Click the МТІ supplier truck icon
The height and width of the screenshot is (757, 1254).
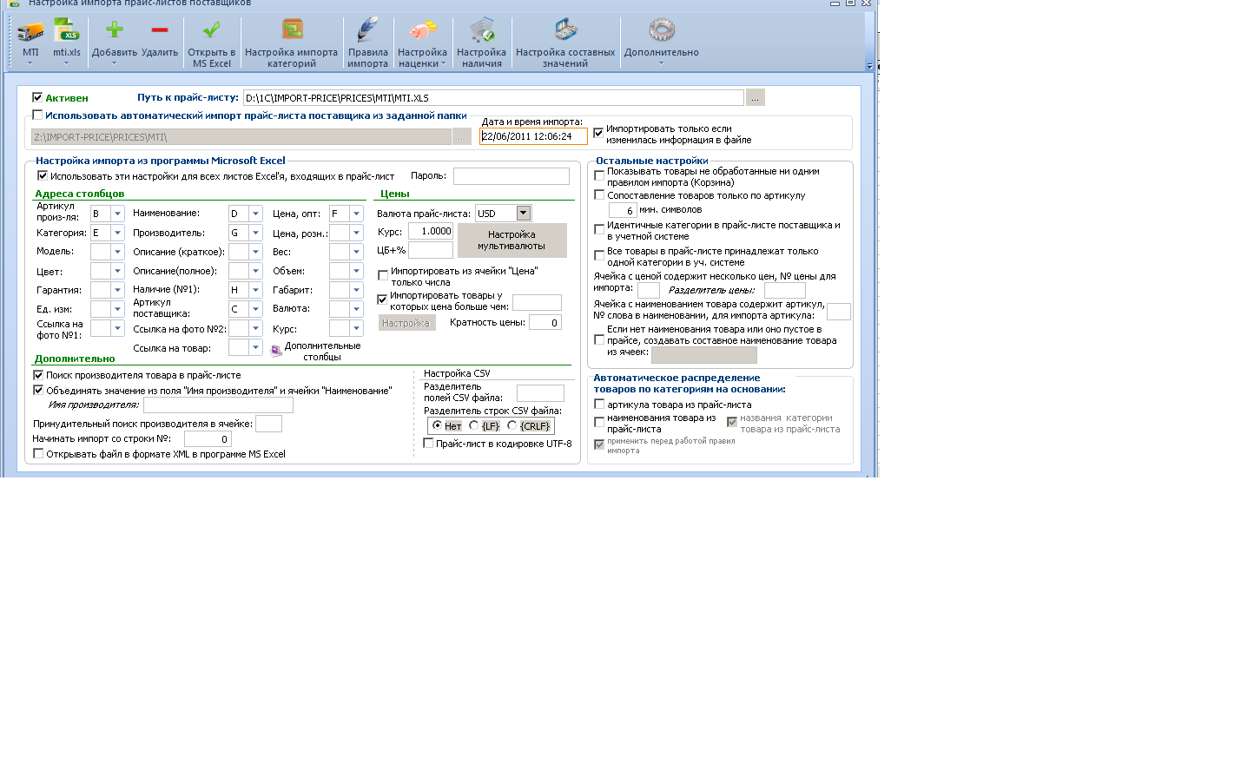(30, 31)
